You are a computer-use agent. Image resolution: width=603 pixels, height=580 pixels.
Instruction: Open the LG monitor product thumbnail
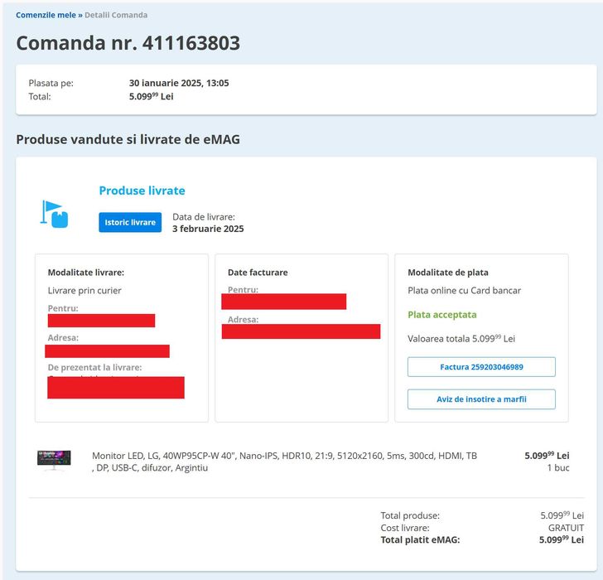54,461
